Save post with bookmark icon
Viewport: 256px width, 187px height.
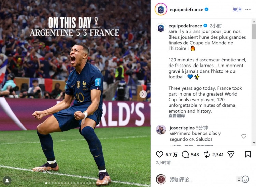click(x=248, y=154)
